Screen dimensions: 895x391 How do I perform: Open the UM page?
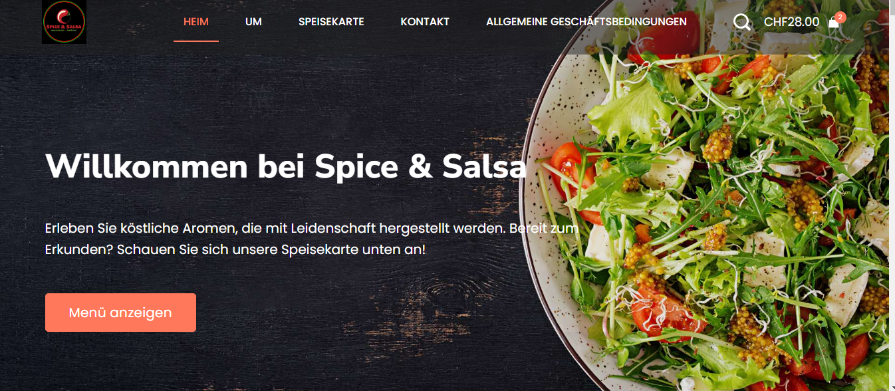point(253,21)
